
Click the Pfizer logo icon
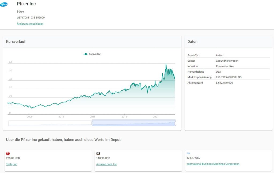[4, 4]
